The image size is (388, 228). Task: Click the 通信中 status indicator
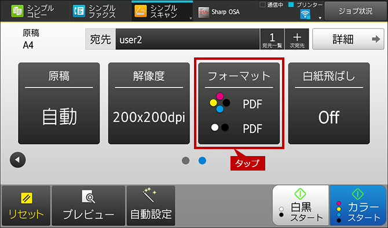272,5
